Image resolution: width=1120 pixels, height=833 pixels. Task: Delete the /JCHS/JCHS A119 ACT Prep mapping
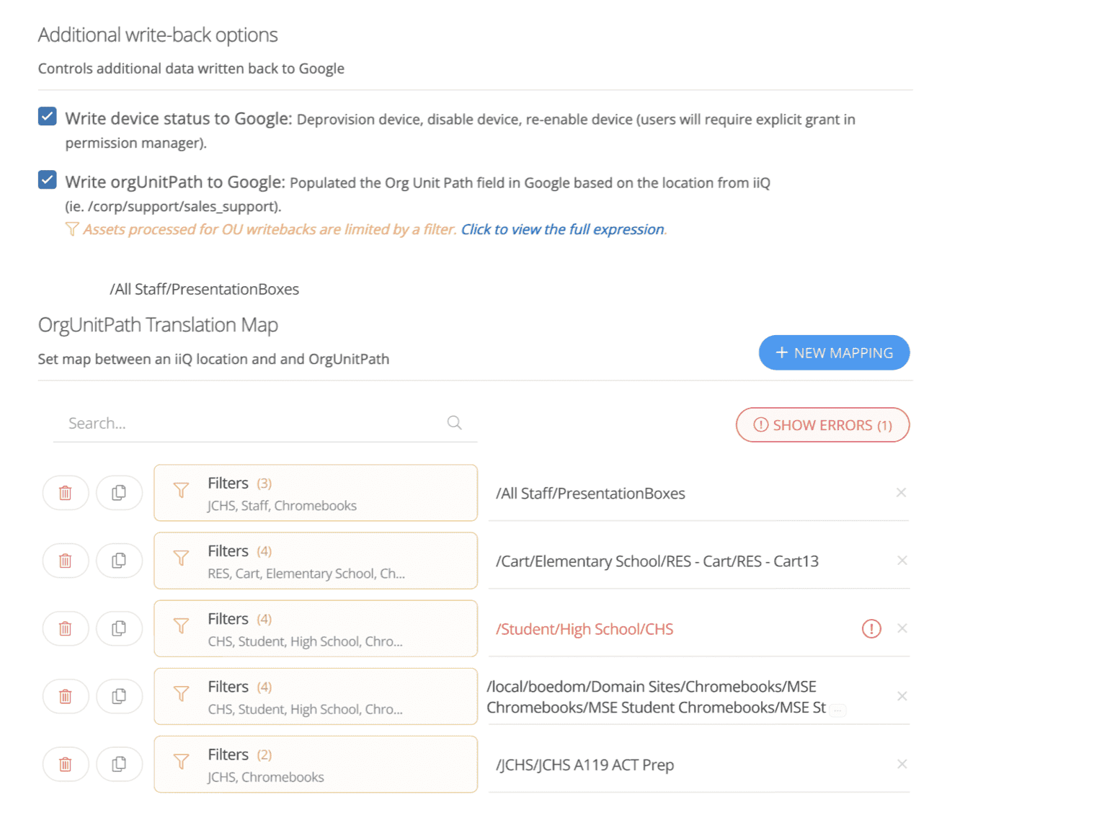66,764
